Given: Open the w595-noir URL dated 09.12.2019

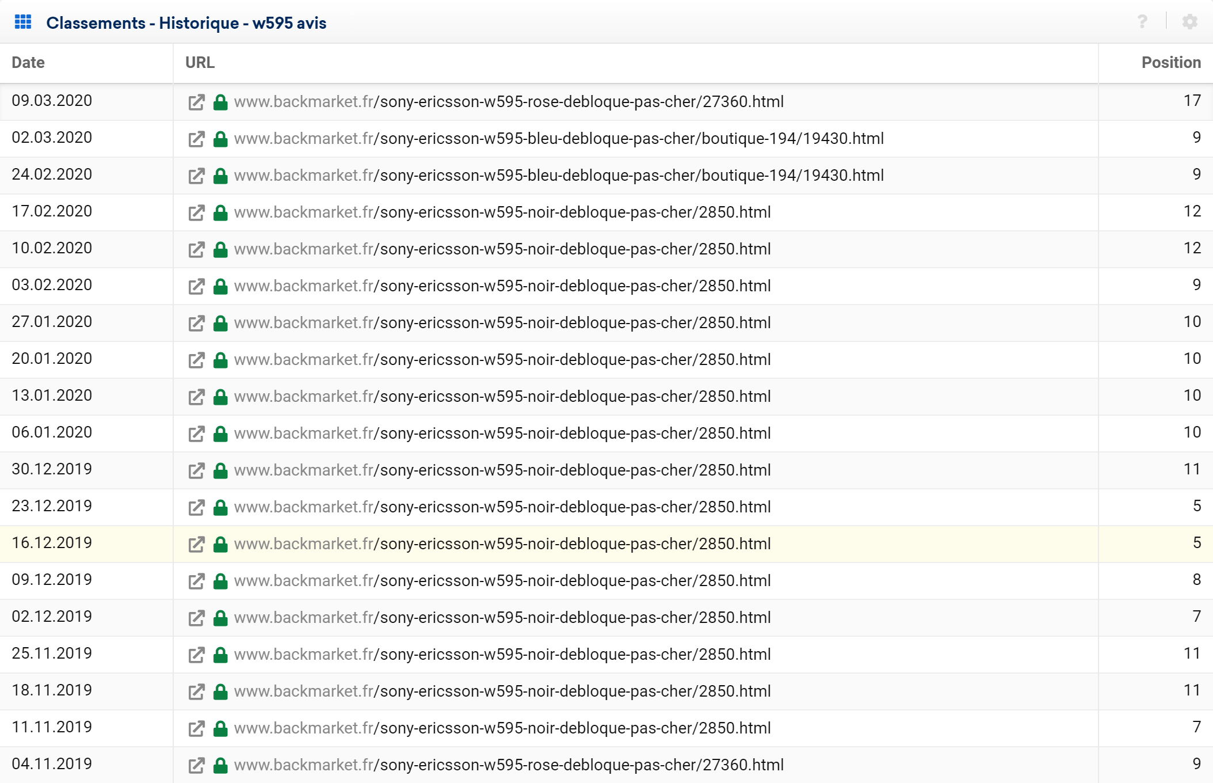Looking at the screenshot, I should [x=502, y=581].
